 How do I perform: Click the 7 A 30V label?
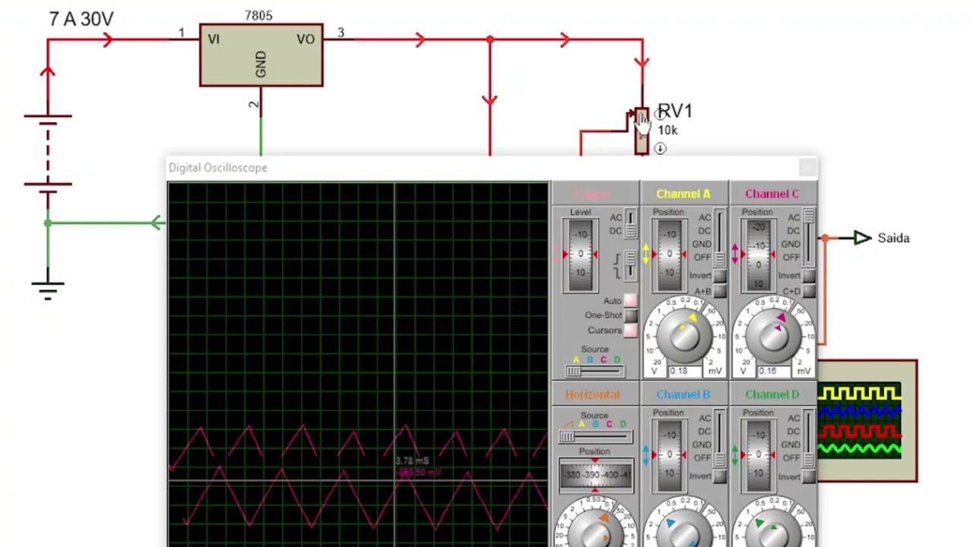(x=81, y=19)
